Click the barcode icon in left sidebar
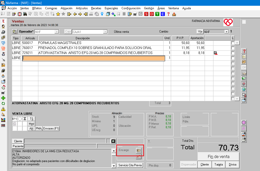The image size is (260, 171). [3, 126]
